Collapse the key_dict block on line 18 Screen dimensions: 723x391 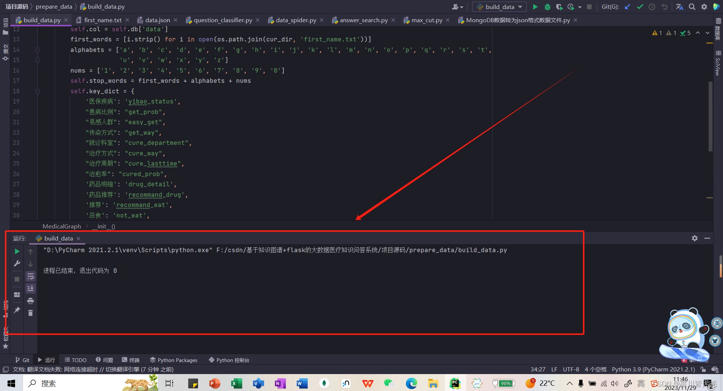(38, 91)
